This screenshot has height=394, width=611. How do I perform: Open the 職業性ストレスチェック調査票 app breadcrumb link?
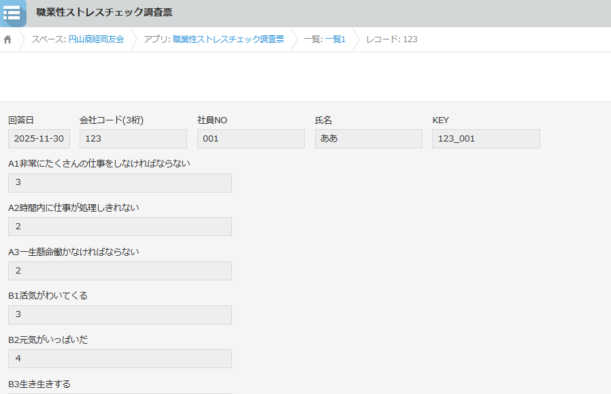coord(228,39)
